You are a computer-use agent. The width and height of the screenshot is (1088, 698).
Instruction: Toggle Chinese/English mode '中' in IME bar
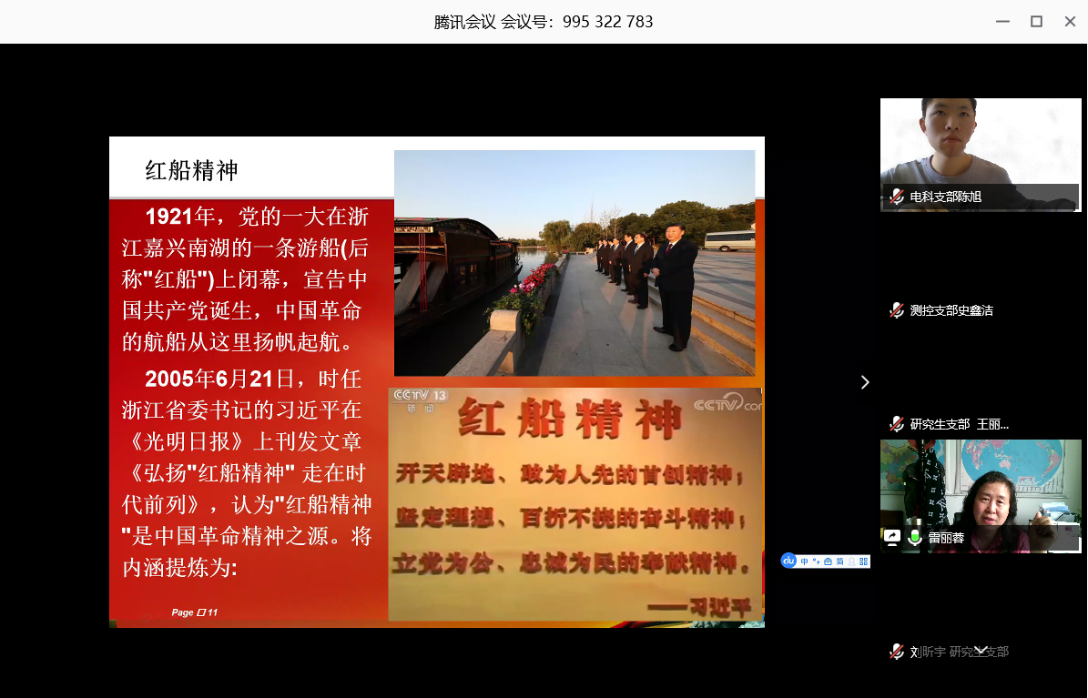pyautogui.click(x=805, y=561)
